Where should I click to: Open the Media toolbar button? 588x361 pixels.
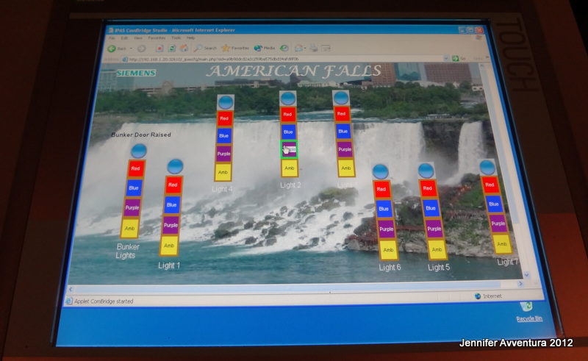265,48
